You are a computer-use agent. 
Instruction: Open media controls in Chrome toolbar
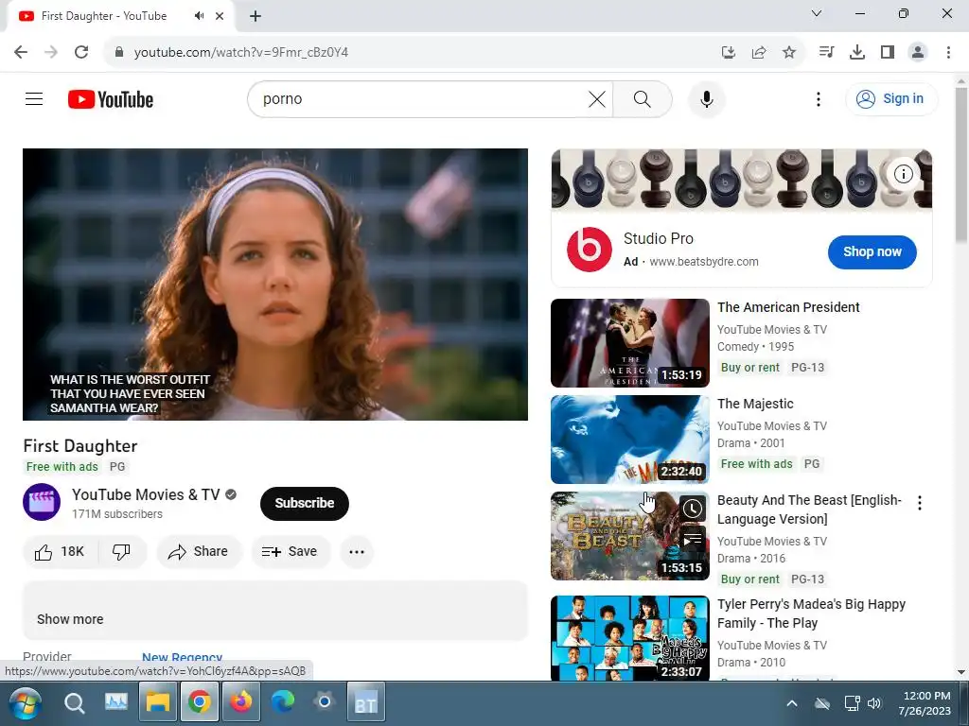[827, 52]
